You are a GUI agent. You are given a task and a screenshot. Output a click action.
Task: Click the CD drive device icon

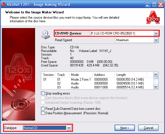(x=45, y=35)
